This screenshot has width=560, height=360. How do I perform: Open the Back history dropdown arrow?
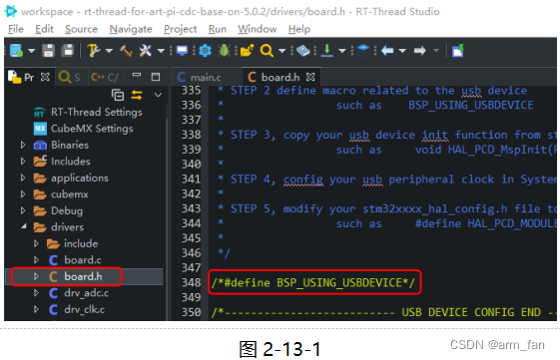pyautogui.click(x=402, y=51)
